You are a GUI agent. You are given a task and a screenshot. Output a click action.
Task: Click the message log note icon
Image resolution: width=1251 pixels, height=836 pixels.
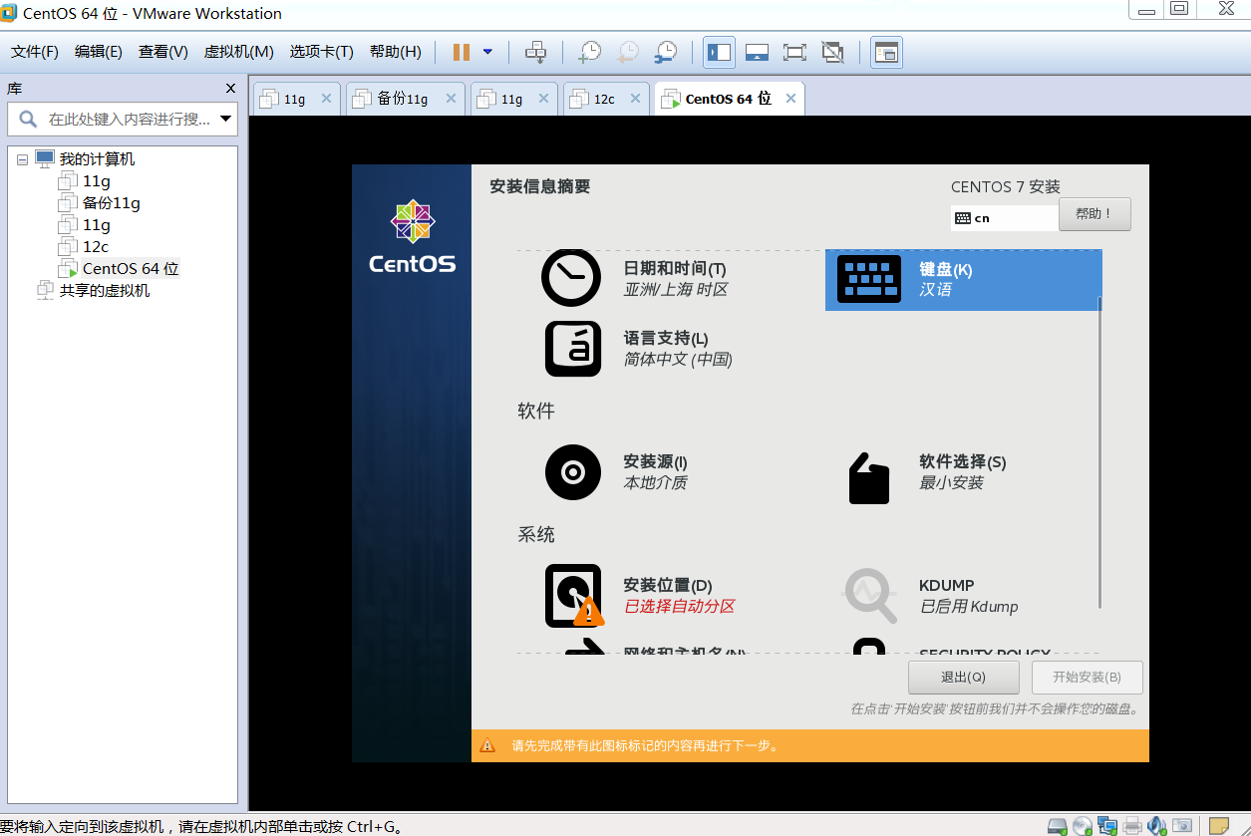(1218, 825)
